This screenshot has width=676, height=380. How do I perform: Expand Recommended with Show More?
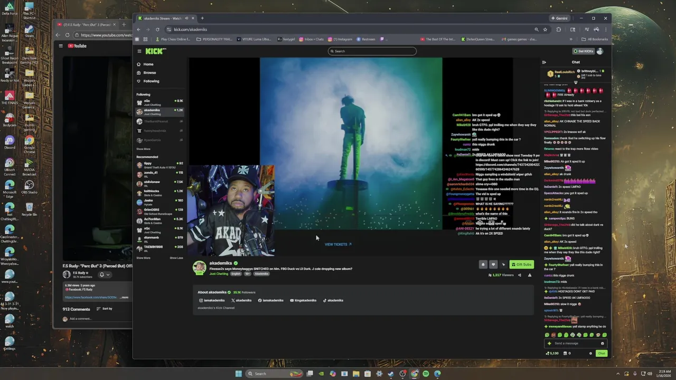point(143,258)
